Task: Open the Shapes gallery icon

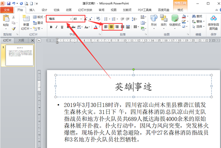Action: [x=154, y=18]
